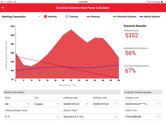Open the System Type Standard 1.5 Ton dropdown
Screen dimensions: 166x125
(91, 117)
